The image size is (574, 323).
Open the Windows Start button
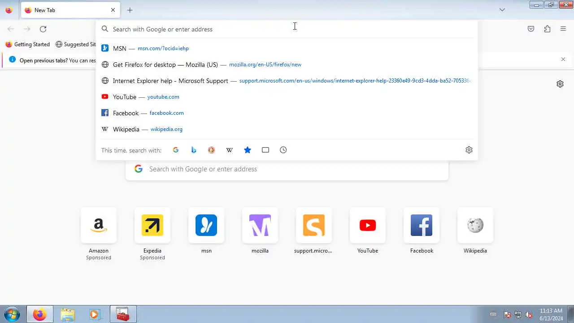[x=12, y=314]
